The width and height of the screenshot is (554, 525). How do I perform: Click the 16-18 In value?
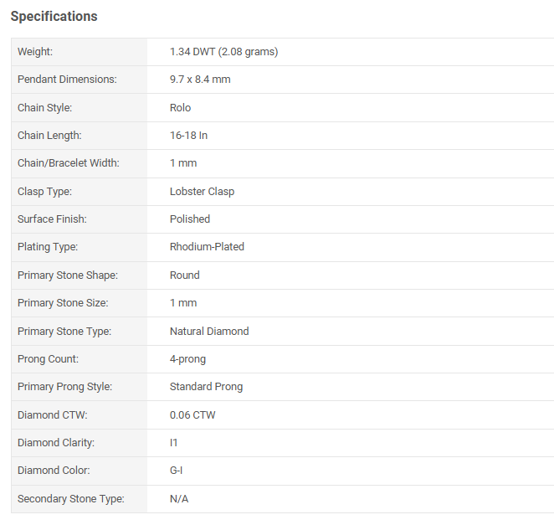(x=188, y=136)
